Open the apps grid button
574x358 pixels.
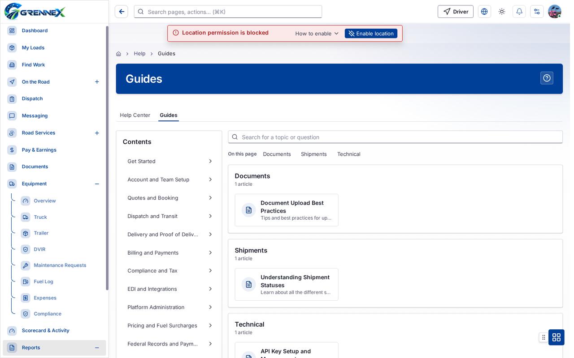[557, 337]
